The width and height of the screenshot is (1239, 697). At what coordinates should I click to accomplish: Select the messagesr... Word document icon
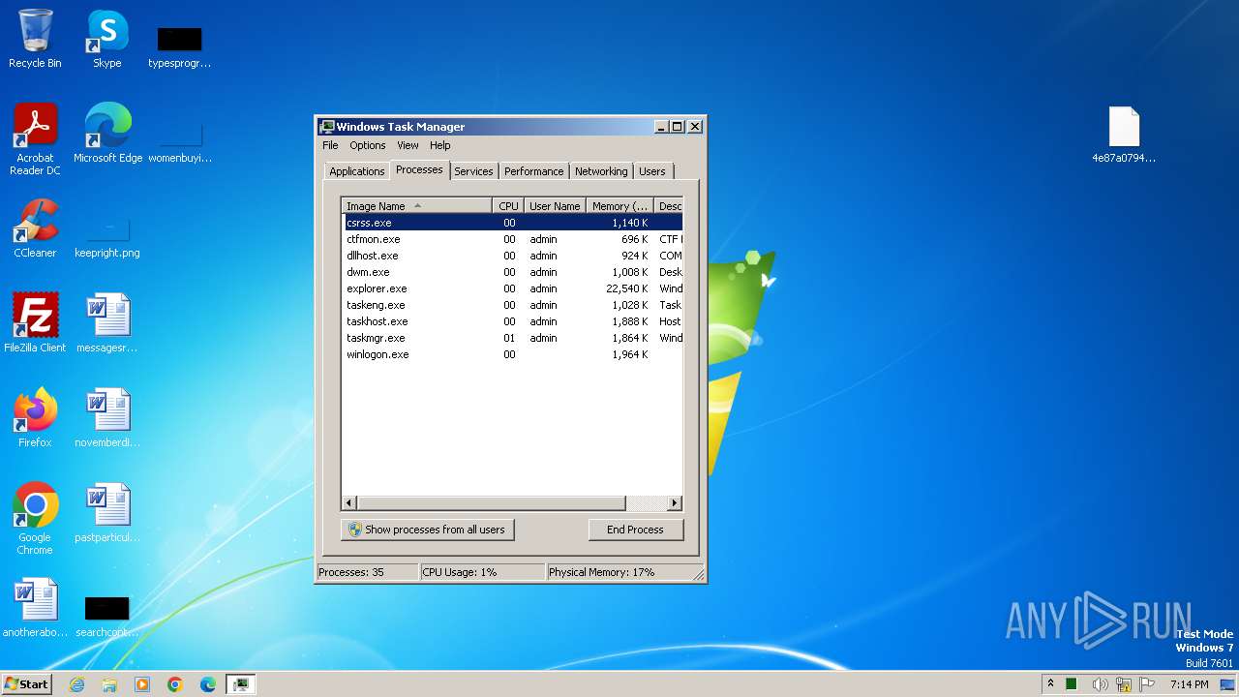pos(107,323)
